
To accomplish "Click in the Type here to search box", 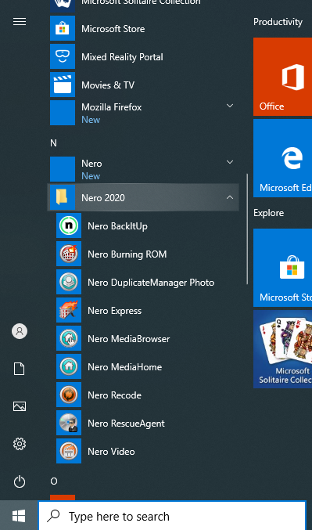I will 172,516.
